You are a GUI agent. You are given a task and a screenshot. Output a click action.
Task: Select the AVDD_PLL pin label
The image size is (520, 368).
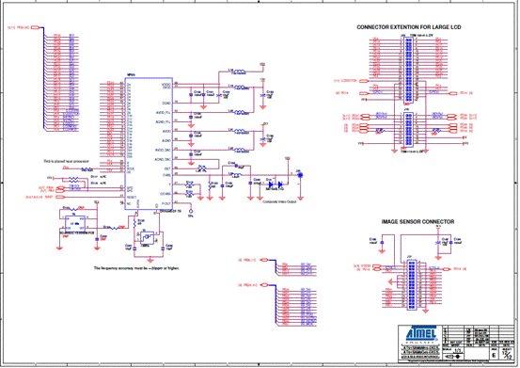[x=164, y=113]
